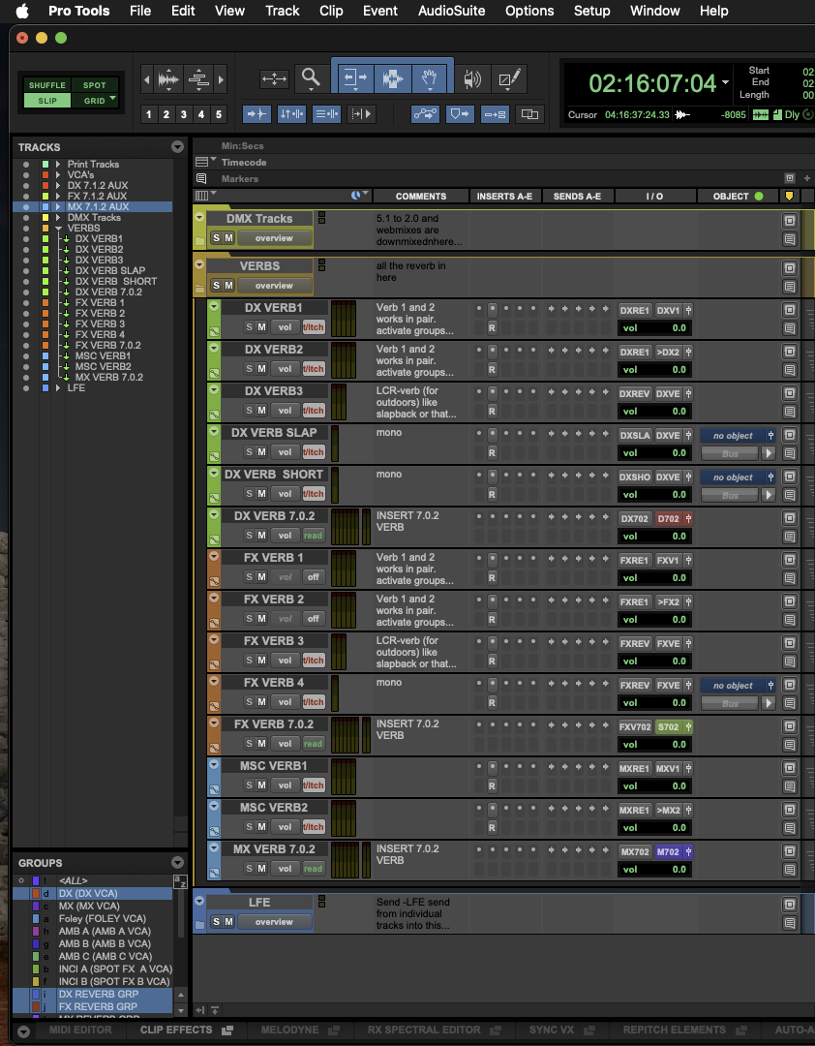The height and width of the screenshot is (1046, 815).
Task: Click the S702 output button on FX VERB 7.0.2
Action: click(x=668, y=727)
